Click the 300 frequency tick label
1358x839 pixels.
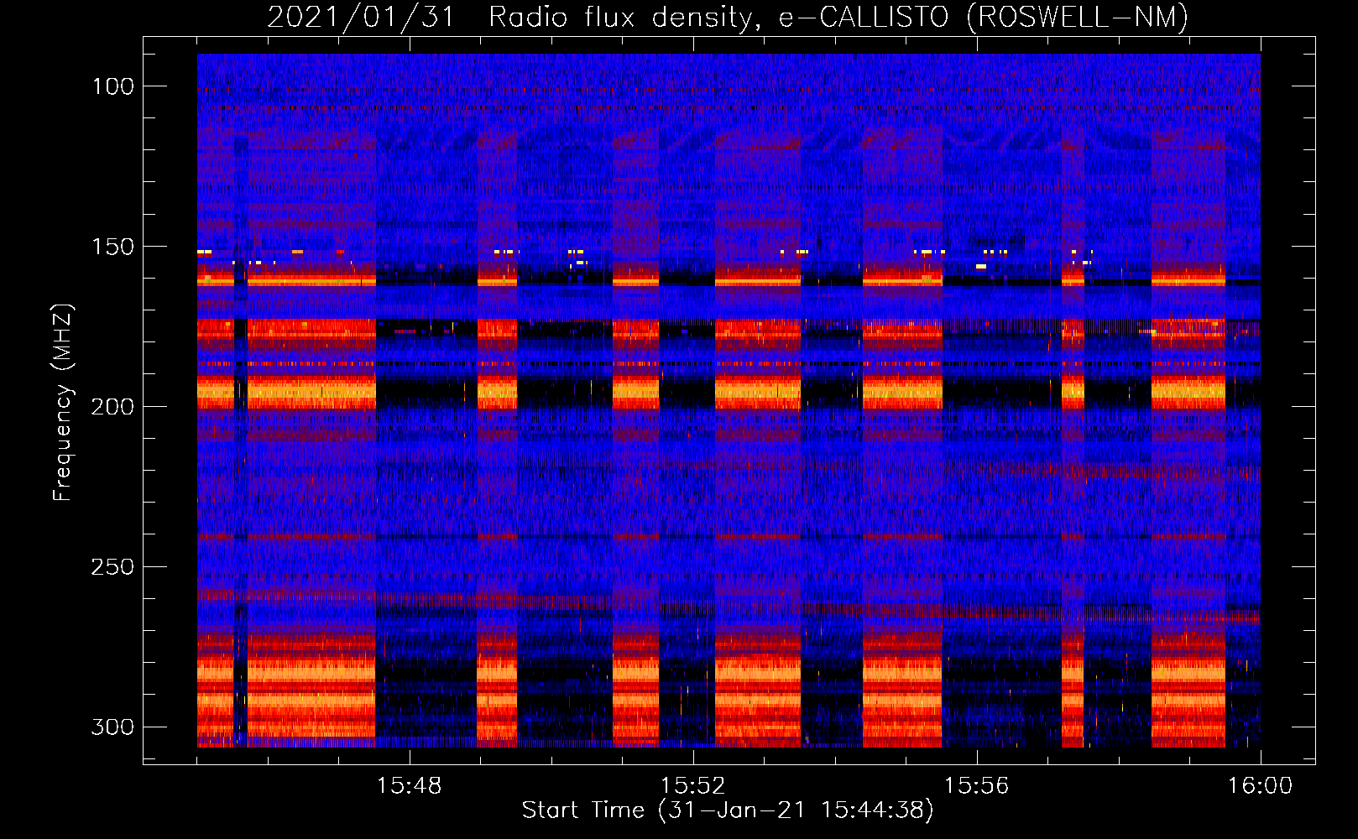(x=113, y=727)
